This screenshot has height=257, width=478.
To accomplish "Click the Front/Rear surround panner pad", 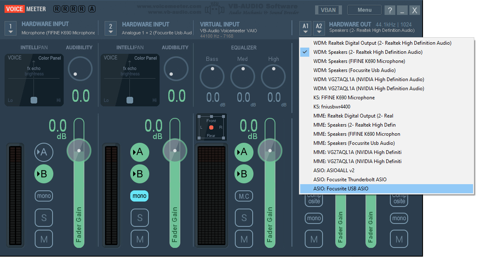I will [211, 127].
